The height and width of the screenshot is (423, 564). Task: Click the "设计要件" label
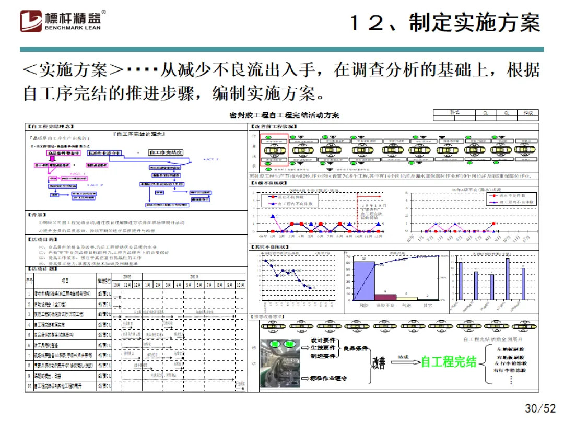(323, 340)
